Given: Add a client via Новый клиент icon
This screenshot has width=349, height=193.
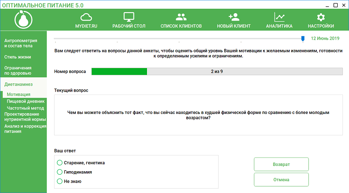Looking at the screenshot, I should pyautogui.click(x=234, y=17).
